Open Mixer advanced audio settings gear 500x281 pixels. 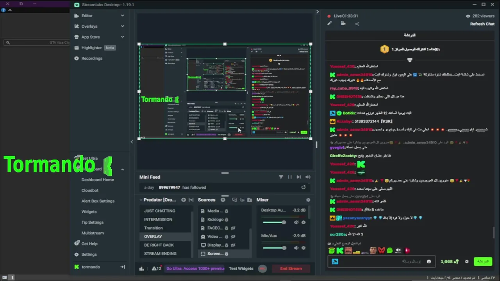(x=308, y=200)
